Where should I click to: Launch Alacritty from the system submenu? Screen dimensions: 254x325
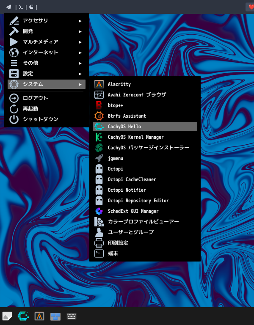[x=145, y=84]
